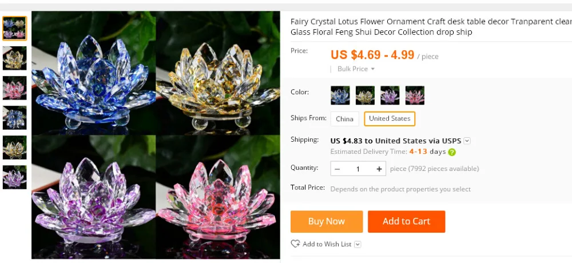View the second yellow lotus thumbnail

pyautogui.click(x=15, y=148)
